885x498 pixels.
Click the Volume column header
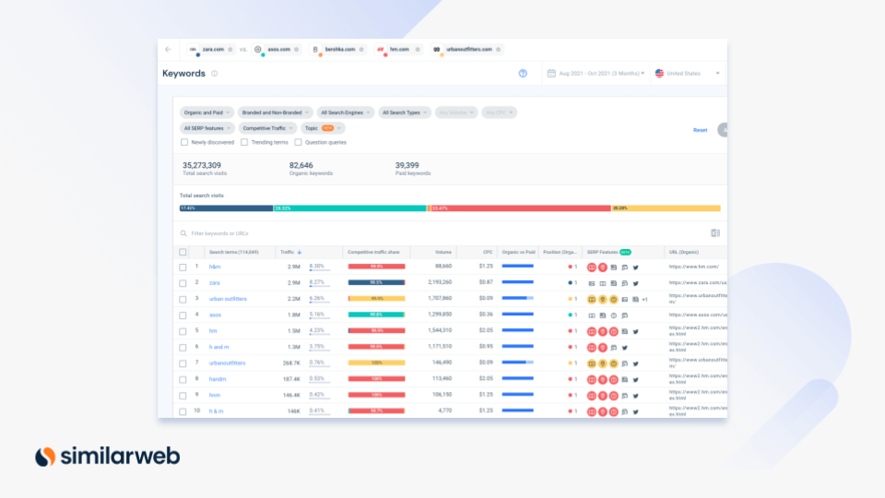click(443, 253)
